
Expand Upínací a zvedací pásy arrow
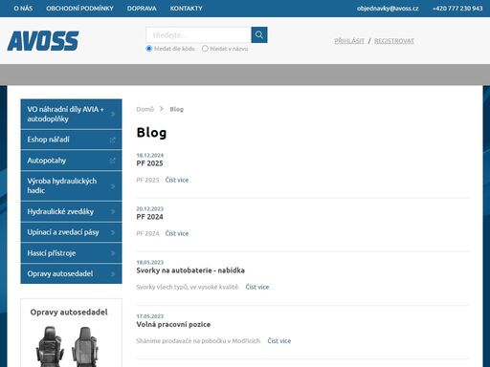(113, 232)
